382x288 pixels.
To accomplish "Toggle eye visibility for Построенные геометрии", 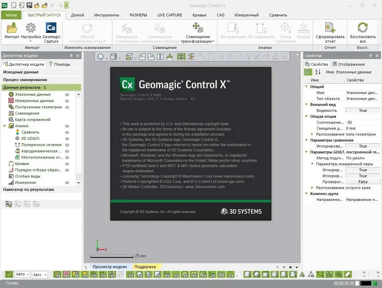I will pyautogui.click(x=67, y=107).
